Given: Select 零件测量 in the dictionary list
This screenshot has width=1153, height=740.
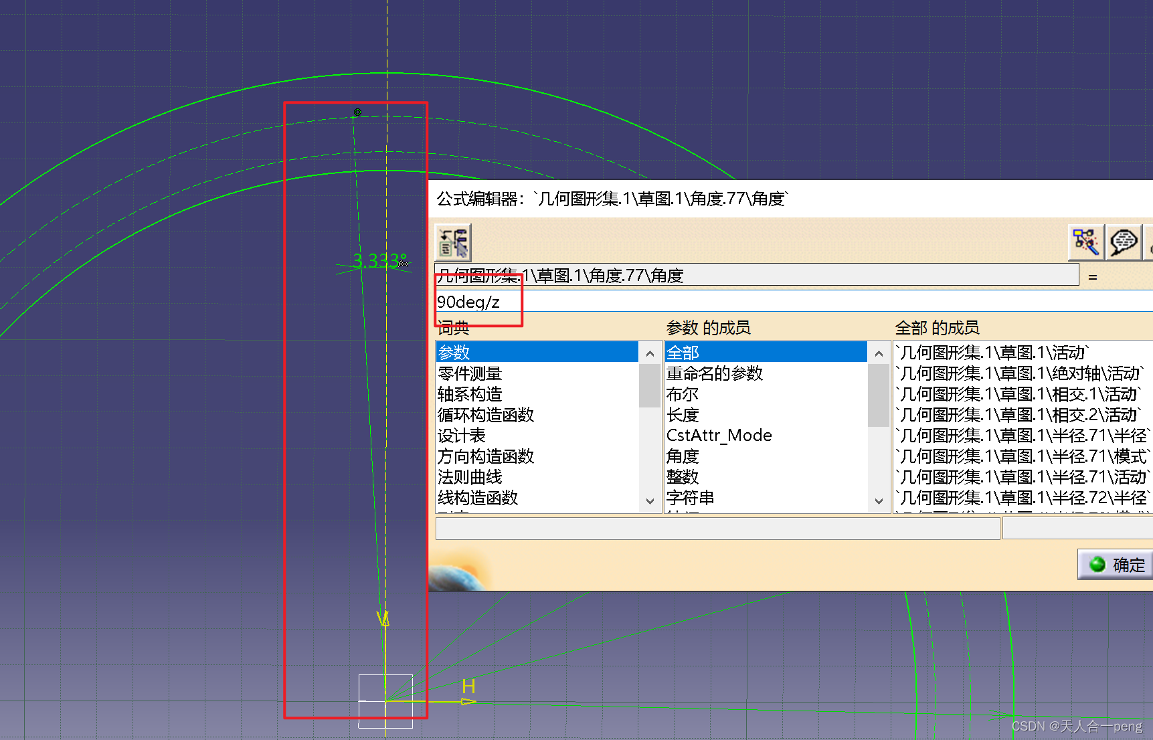Looking at the screenshot, I should pos(470,373).
